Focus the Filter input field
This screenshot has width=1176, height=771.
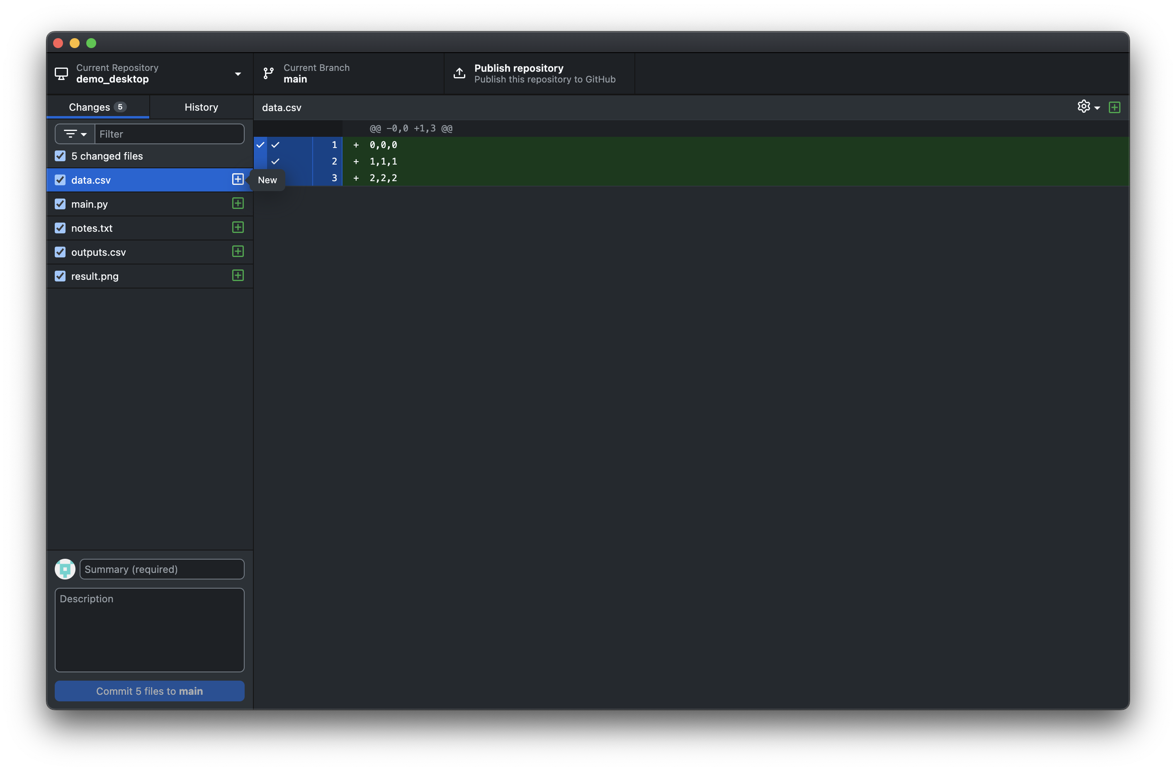[170, 134]
